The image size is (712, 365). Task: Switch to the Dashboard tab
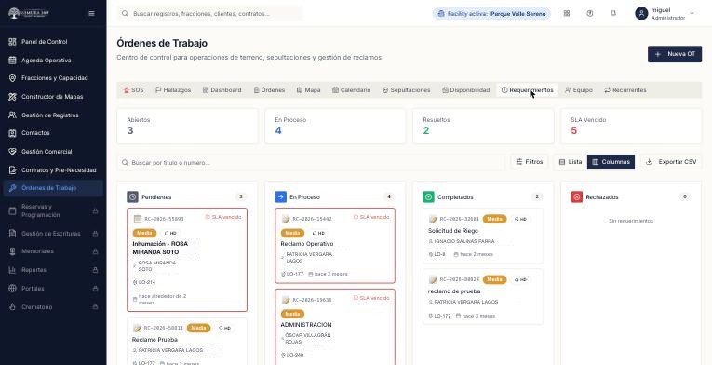(x=222, y=90)
